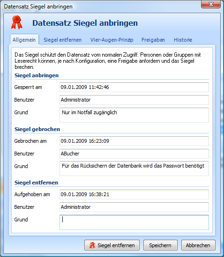Click the Gebrochen am date field
The width and height of the screenshot is (224, 257).
coord(134,141)
